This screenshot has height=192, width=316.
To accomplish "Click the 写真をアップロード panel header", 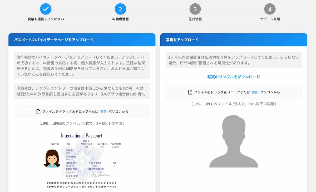I will point(234,40).
